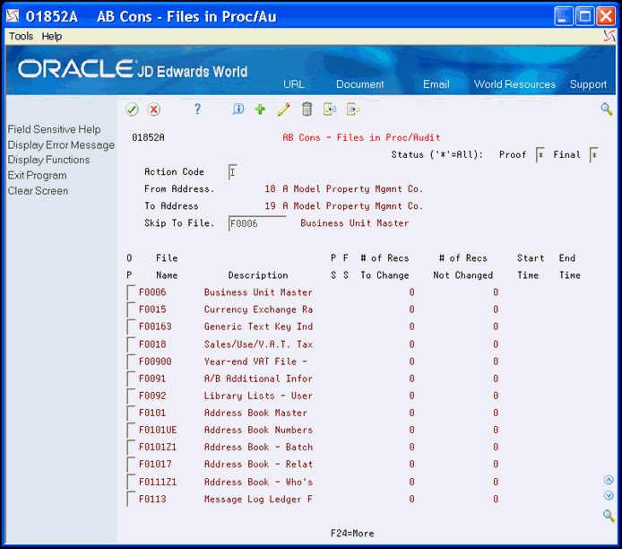Click the scroll down arrow icon
Screen dimensions: 622x549
click(x=609, y=495)
